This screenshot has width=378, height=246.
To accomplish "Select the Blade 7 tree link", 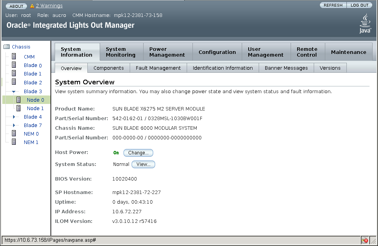I will (x=33, y=125).
